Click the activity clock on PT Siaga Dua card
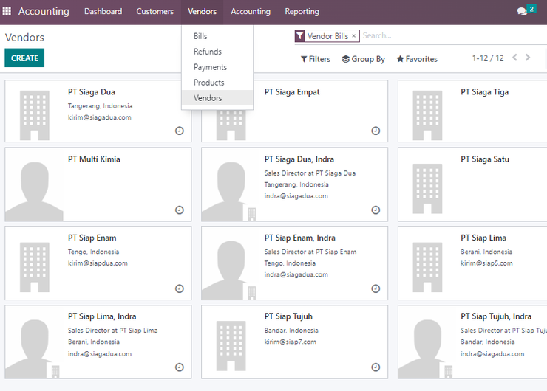547x391 pixels. click(x=180, y=131)
